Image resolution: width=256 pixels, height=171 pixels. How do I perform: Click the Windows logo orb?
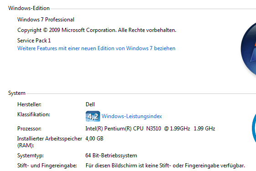tap(249, 49)
